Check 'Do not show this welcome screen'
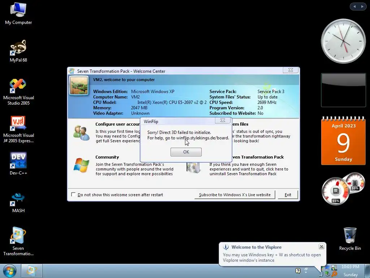The height and width of the screenshot is (278, 370). click(x=73, y=194)
